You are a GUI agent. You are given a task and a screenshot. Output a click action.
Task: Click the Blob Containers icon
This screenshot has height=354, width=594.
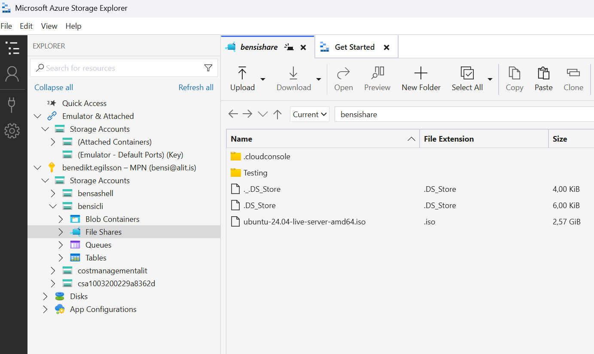pos(75,219)
